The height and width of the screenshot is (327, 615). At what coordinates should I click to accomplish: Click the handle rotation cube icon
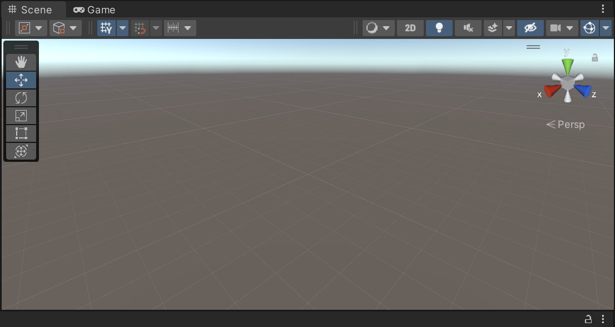[x=59, y=28]
